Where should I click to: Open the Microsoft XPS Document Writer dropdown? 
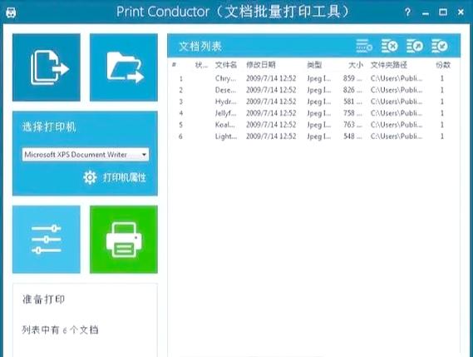(86, 154)
